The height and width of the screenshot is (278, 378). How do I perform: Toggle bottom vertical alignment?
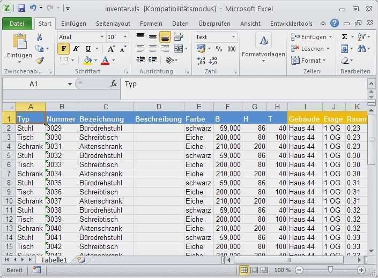point(165,37)
